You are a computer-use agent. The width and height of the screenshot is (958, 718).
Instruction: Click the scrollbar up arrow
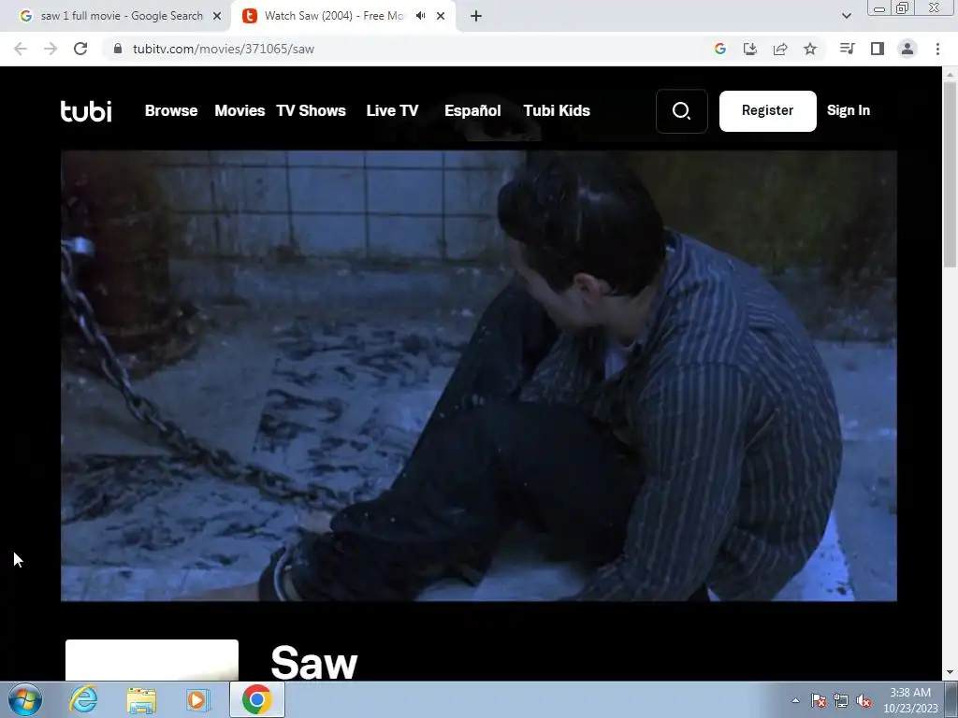pos(950,74)
